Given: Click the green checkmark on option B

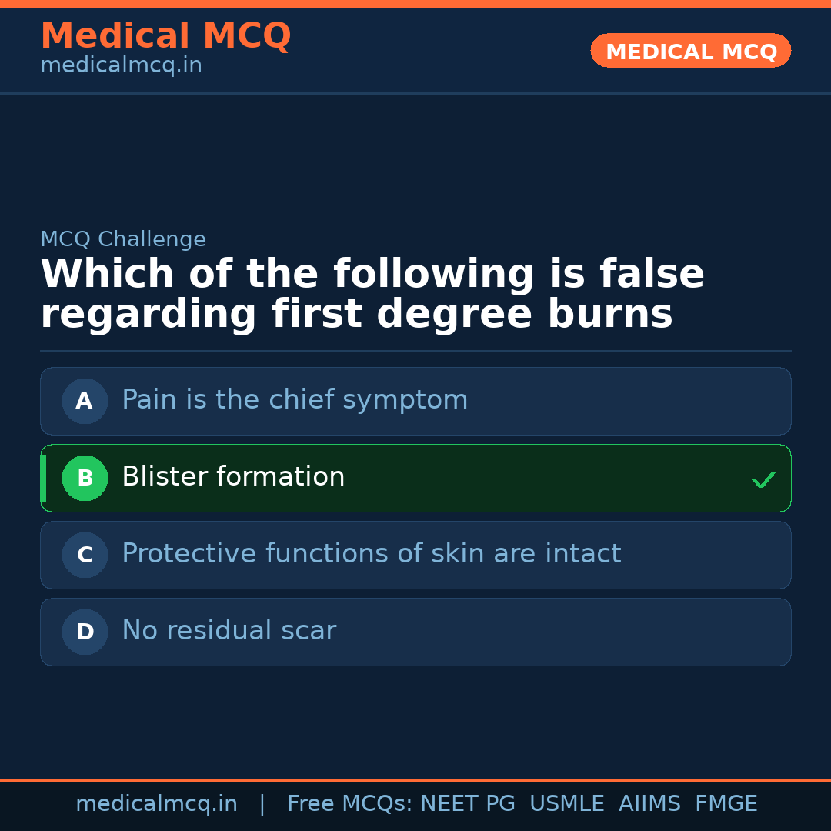Looking at the screenshot, I should [763, 479].
